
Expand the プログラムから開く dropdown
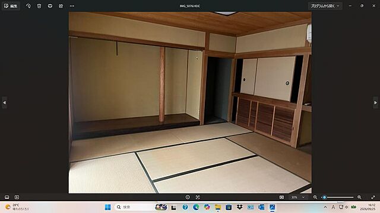point(325,6)
